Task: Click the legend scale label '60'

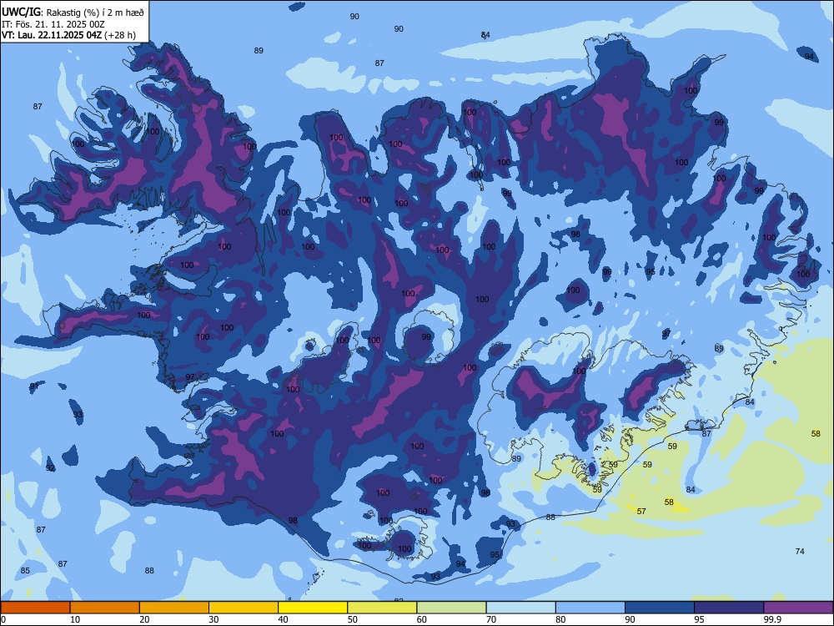Action: point(422,619)
